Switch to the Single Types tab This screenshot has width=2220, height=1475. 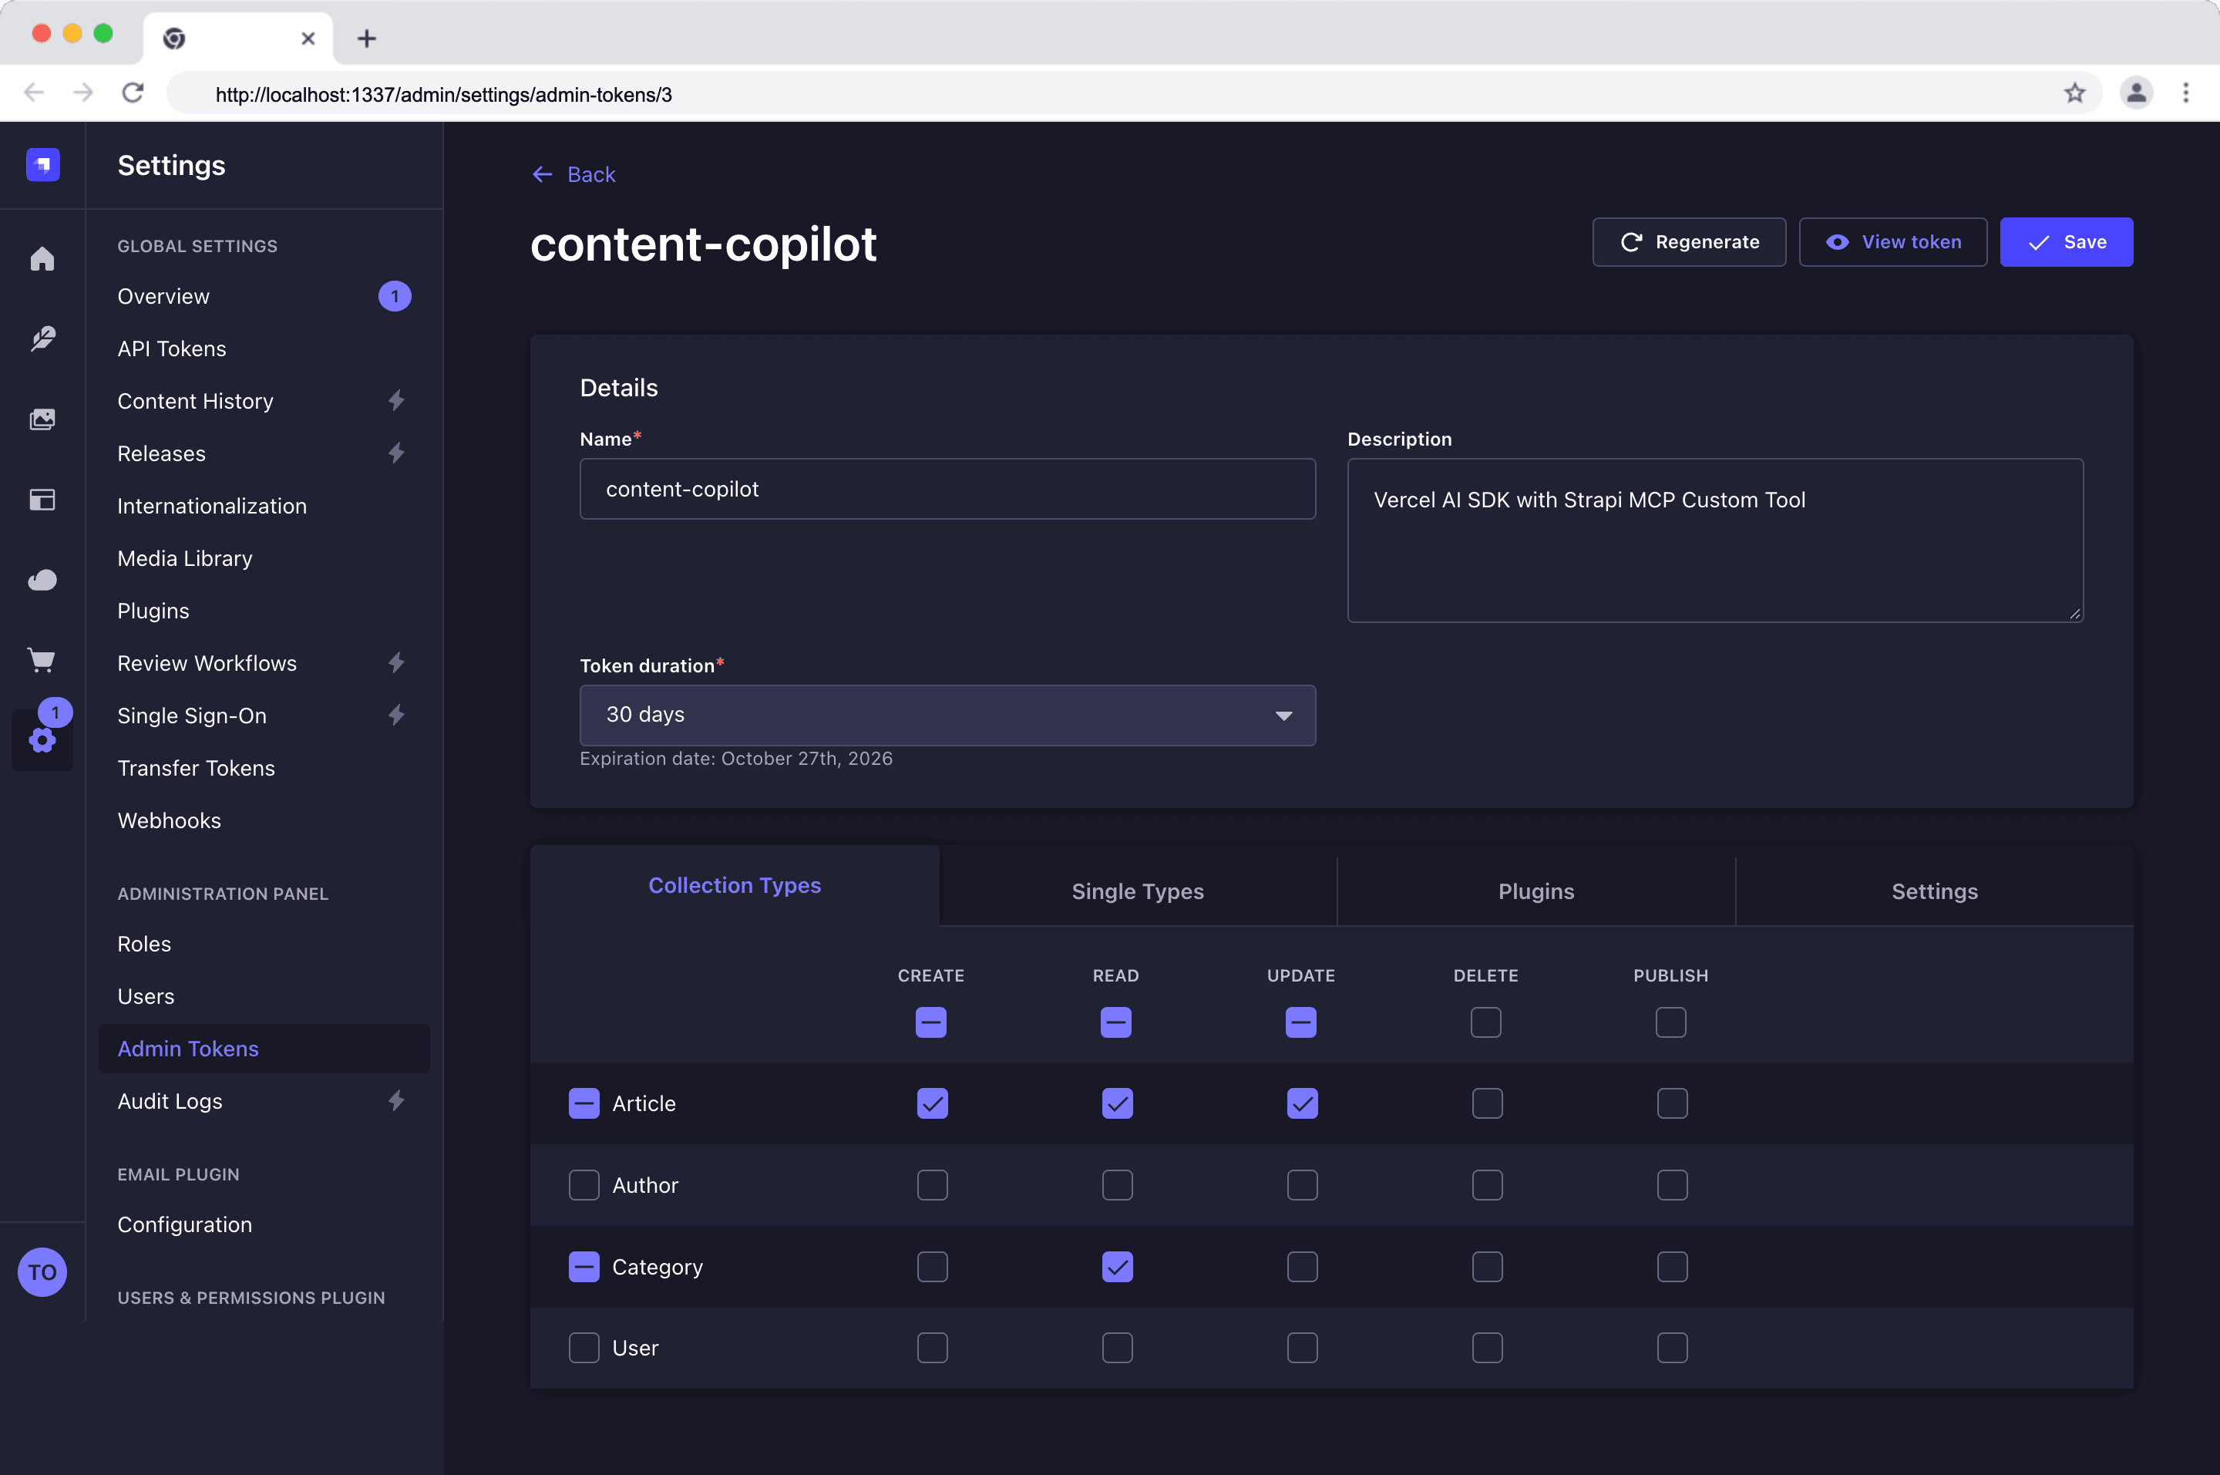pyautogui.click(x=1138, y=891)
